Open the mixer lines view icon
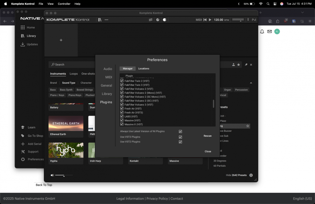 [x=151, y=19]
